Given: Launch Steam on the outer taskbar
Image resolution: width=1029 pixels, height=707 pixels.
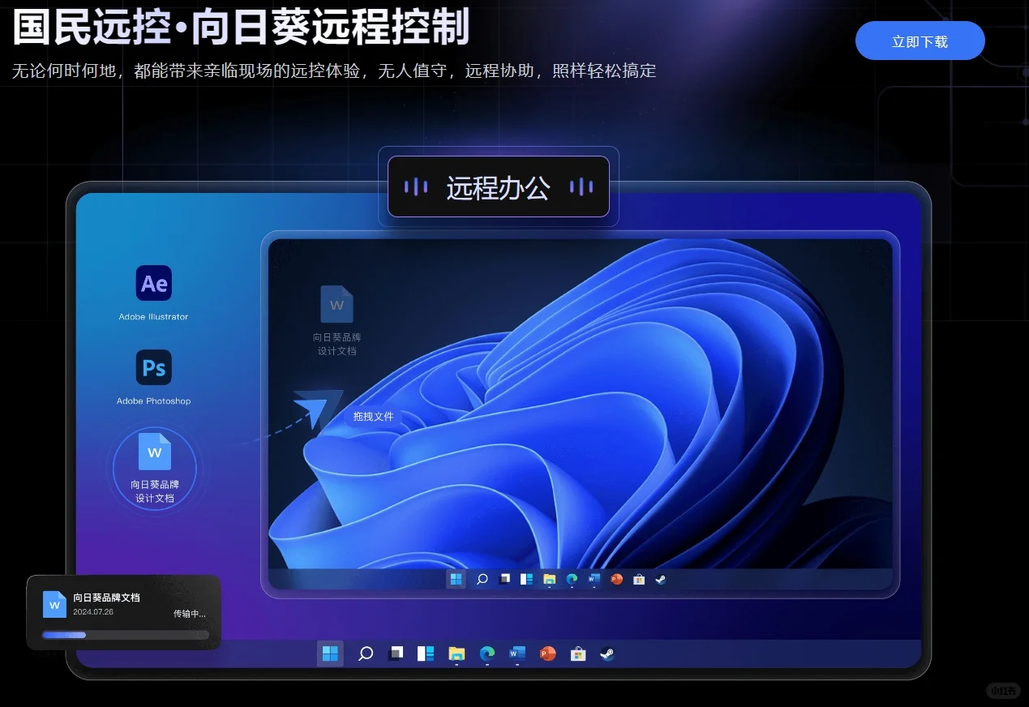Looking at the screenshot, I should coord(607,653).
